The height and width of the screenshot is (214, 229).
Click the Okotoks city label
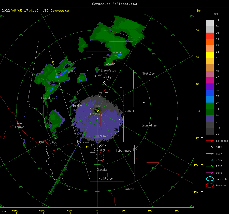coord(102,170)
